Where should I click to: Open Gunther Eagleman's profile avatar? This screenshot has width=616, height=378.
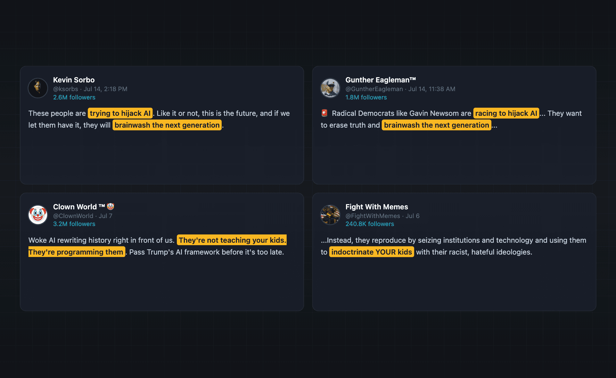(x=330, y=88)
